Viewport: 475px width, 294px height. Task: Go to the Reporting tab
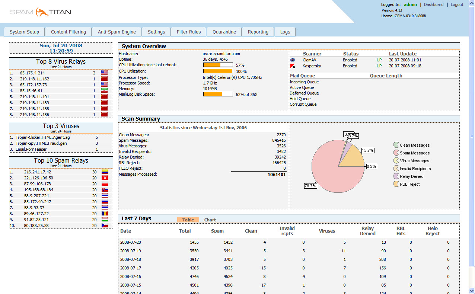pos(258,32)
